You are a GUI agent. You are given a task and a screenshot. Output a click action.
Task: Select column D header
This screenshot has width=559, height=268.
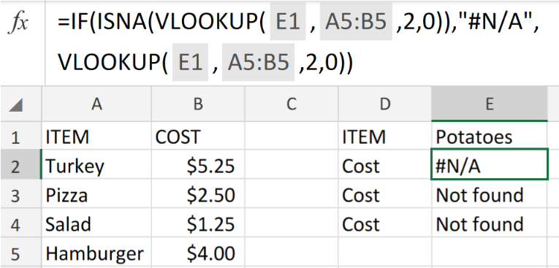384,104
